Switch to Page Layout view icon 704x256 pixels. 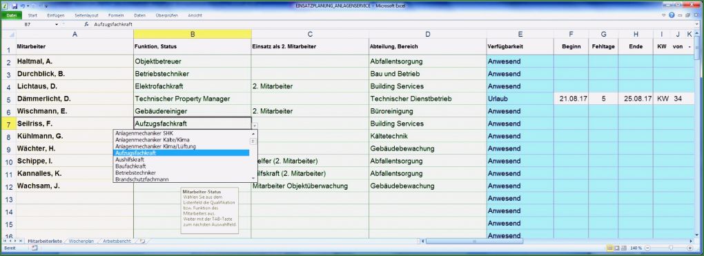click(x=617, y=248)
